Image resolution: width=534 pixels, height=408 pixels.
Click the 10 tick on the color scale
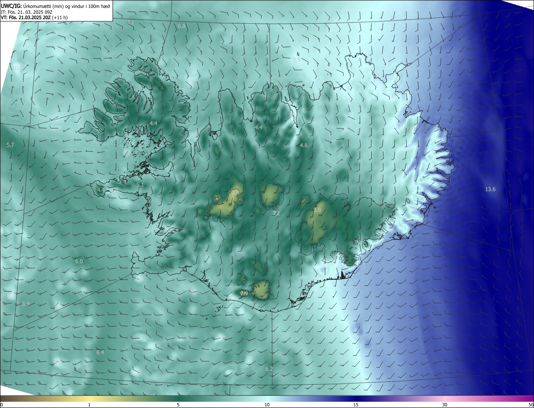click(267, 405)
